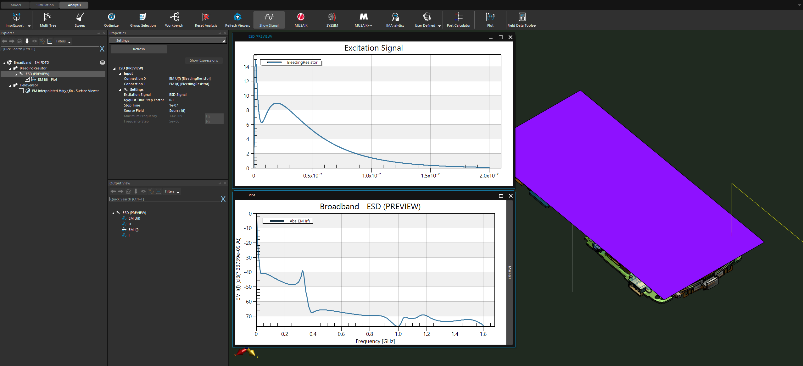This screenshot has height=366, width=803.
Task: Collapse the BleedingResistor tree node
Action: point(10,68)
